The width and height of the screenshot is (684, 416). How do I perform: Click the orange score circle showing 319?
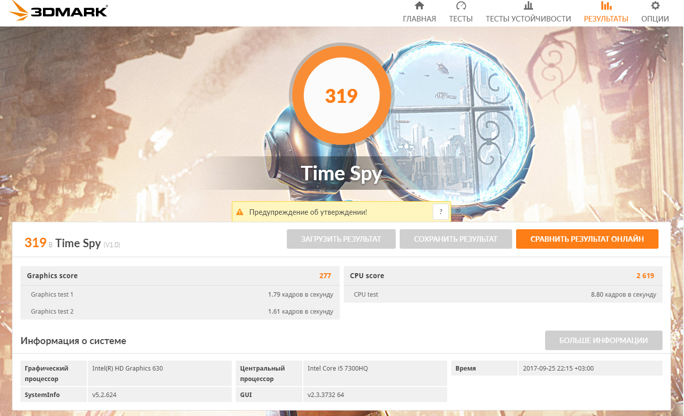341,96
